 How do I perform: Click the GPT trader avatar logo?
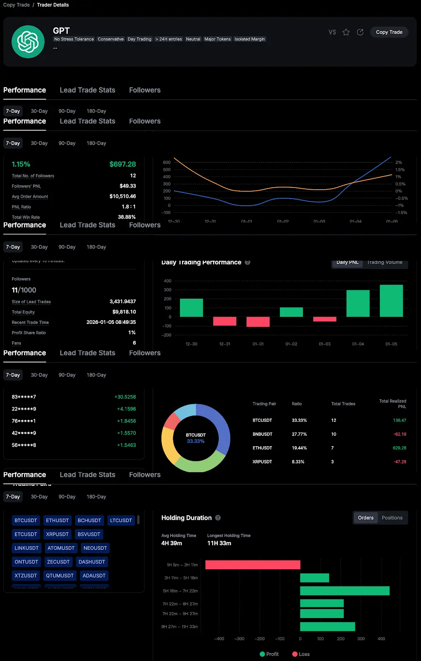28,42
